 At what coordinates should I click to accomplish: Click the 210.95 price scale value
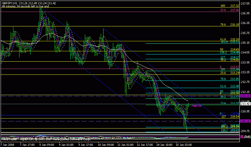click(245, 112)
